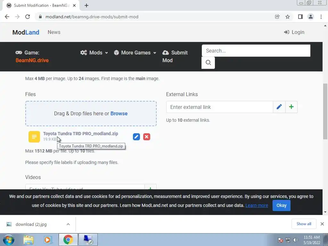Click the scrollbar up arrow
The width and height of the screenshot is (328, 246).
coord(325,26)
